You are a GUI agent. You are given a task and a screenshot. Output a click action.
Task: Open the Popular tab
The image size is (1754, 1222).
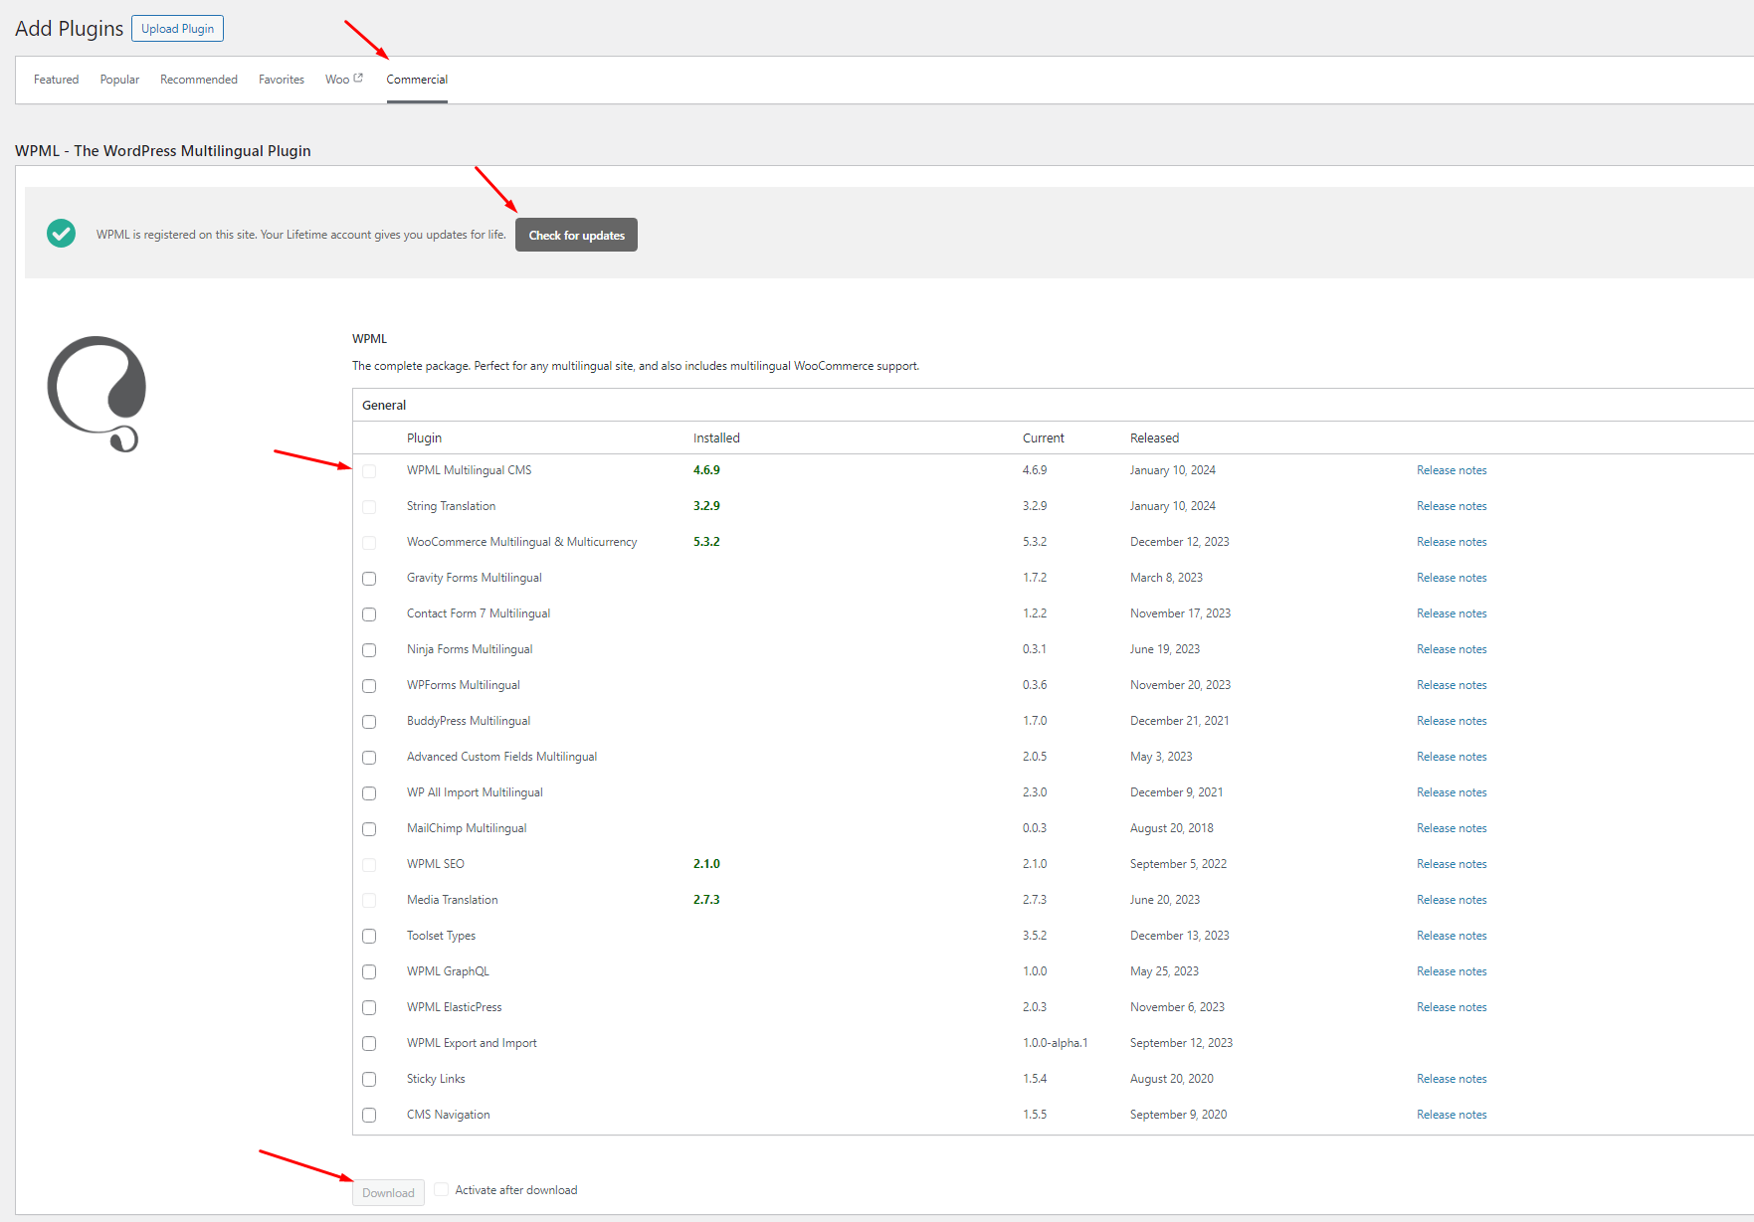point(119,80)
